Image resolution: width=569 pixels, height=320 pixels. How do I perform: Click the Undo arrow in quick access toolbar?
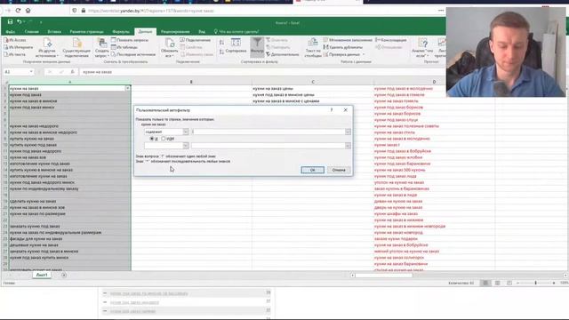click(20, 22)
